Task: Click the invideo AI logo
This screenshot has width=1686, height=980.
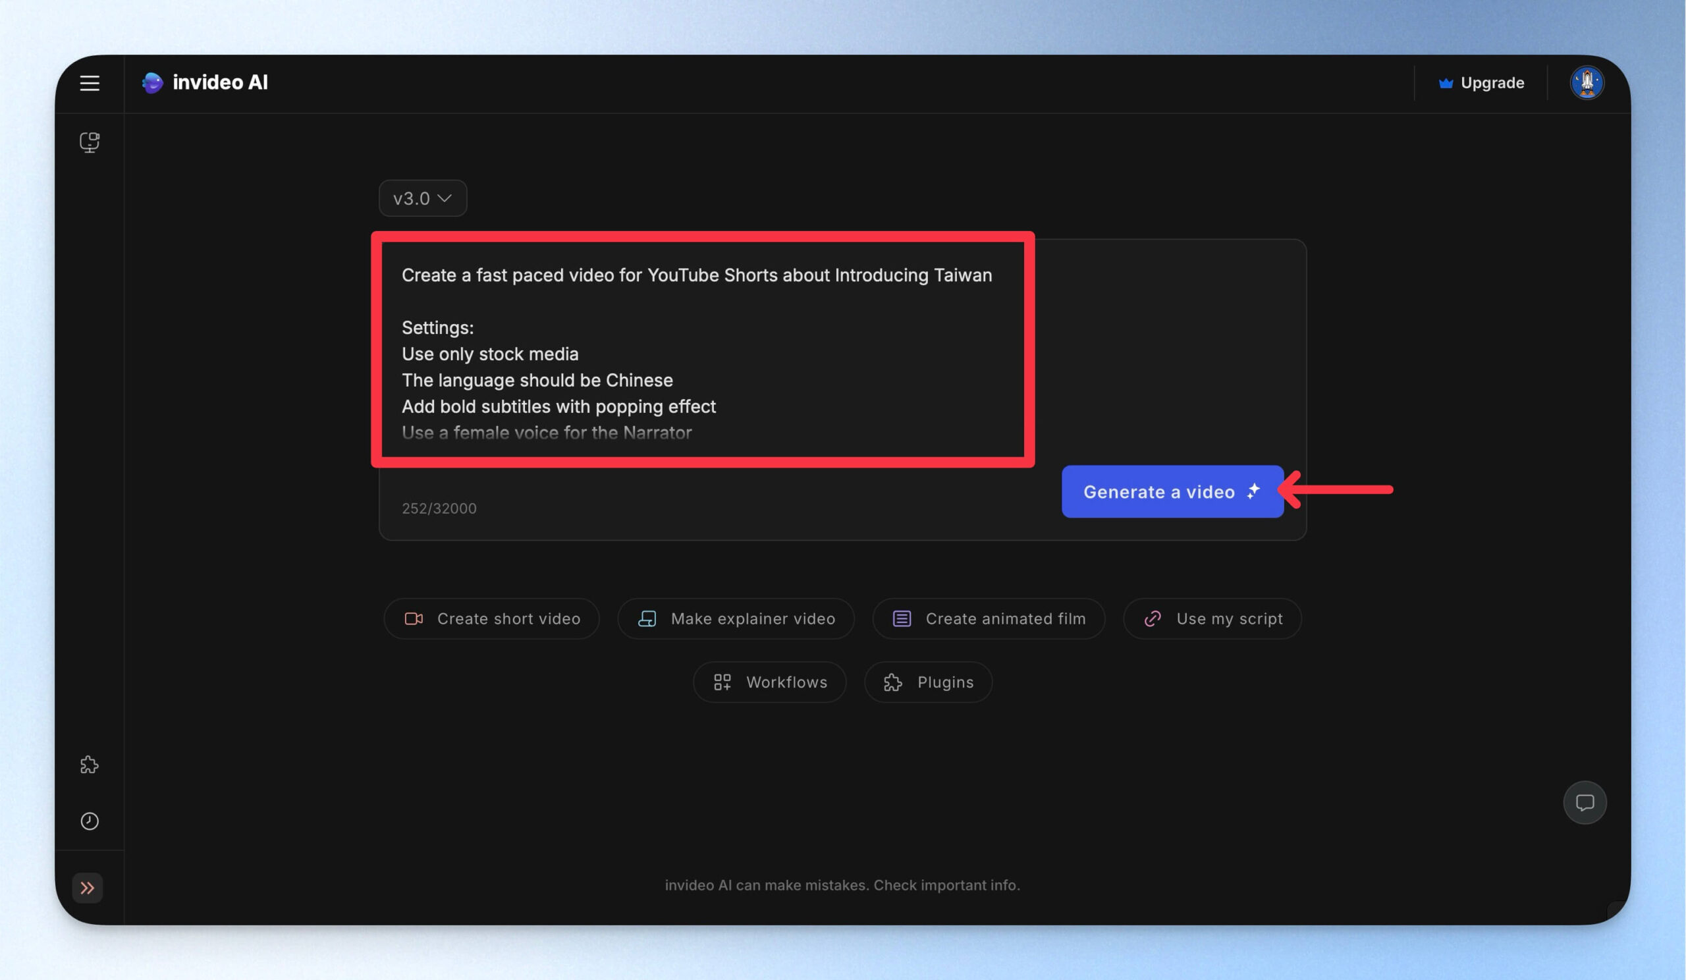Action: [205, 82]
